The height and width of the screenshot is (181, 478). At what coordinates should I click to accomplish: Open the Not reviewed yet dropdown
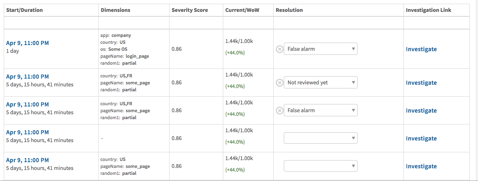[x=320, y=82]
